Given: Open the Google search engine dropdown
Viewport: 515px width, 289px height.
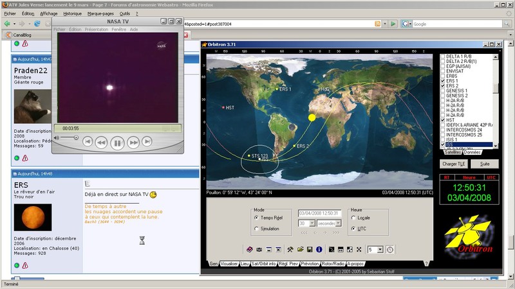Looking at the screenshot, I should 406,24.
